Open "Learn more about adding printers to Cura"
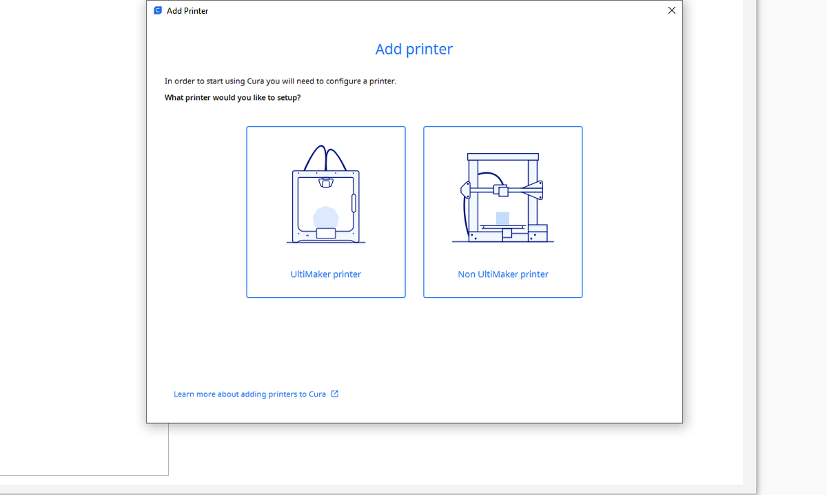827x495 pixels. click(x=251, y=394)
